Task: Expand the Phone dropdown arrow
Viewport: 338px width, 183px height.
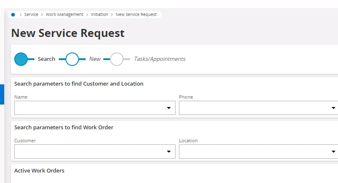Action: point(333,108)
